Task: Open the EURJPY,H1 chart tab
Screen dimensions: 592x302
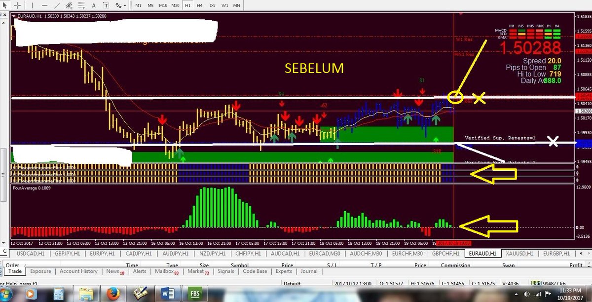Action: pos(103,253)
